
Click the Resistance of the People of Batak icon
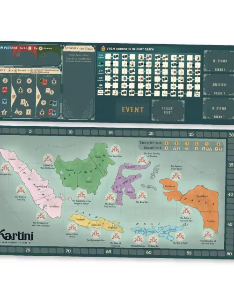pyautogui.click(x=41, y=216)
